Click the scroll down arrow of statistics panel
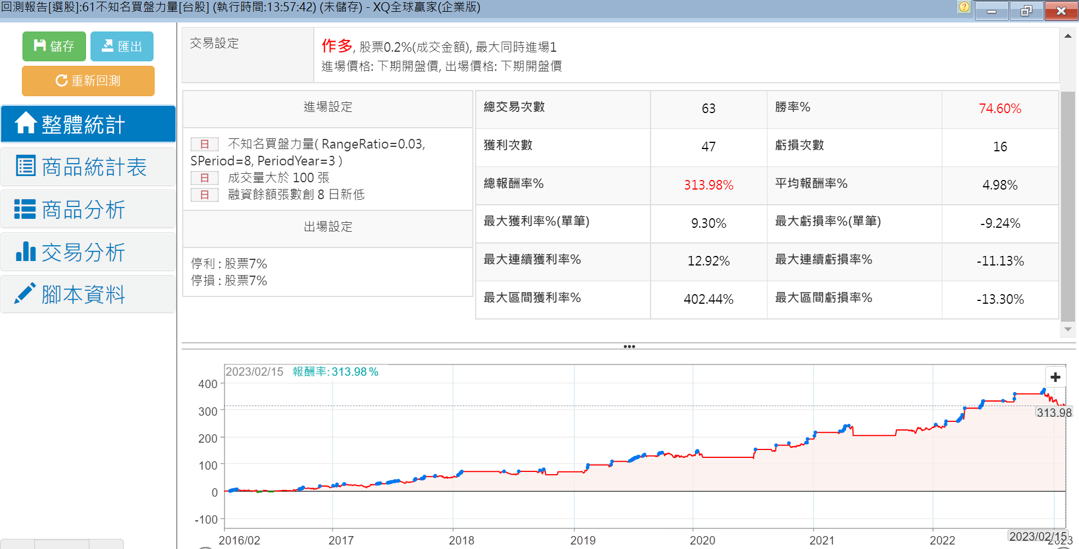Image resolution: width=1079 pixels, height=549 pixels. click(1067, 330)
